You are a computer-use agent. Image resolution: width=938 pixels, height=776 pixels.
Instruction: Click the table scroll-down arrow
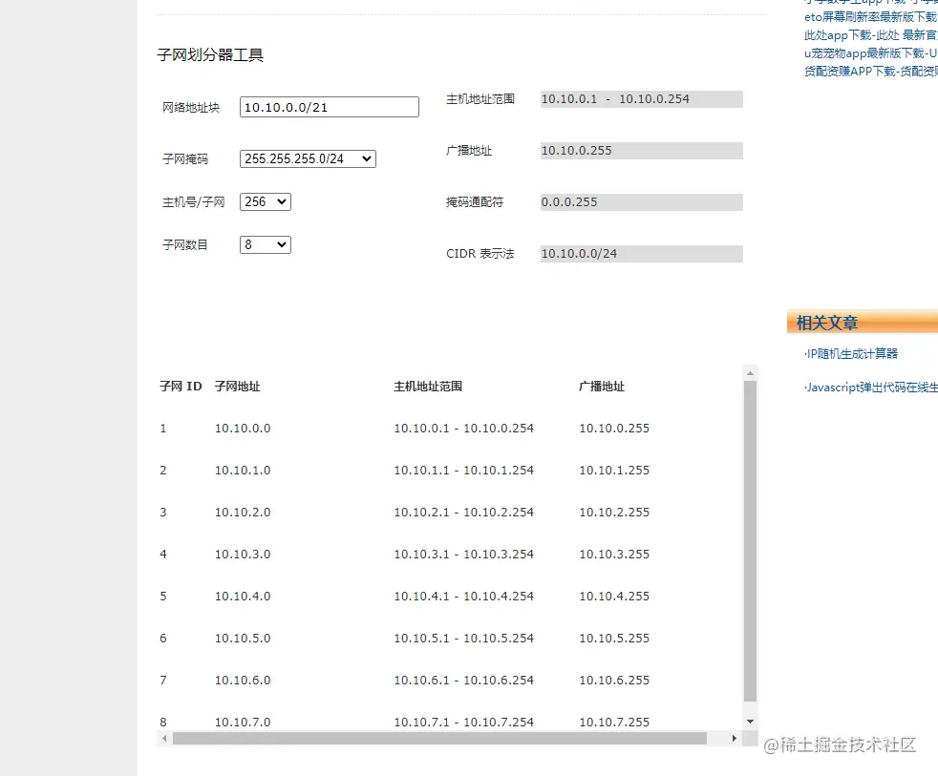pyautogui.click(x=750, y=722)
